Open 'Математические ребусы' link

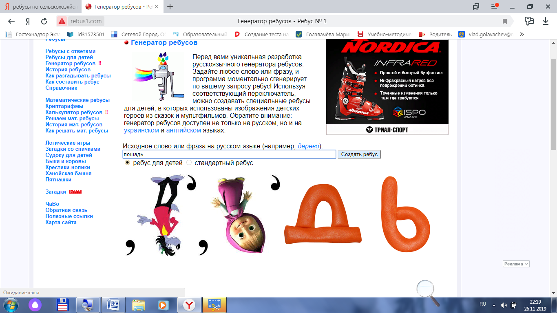pos(77,100)
